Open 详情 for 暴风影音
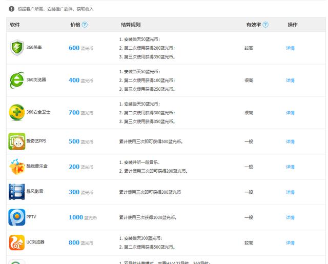Screen dimensions: 328x264 tap(290, 192)
